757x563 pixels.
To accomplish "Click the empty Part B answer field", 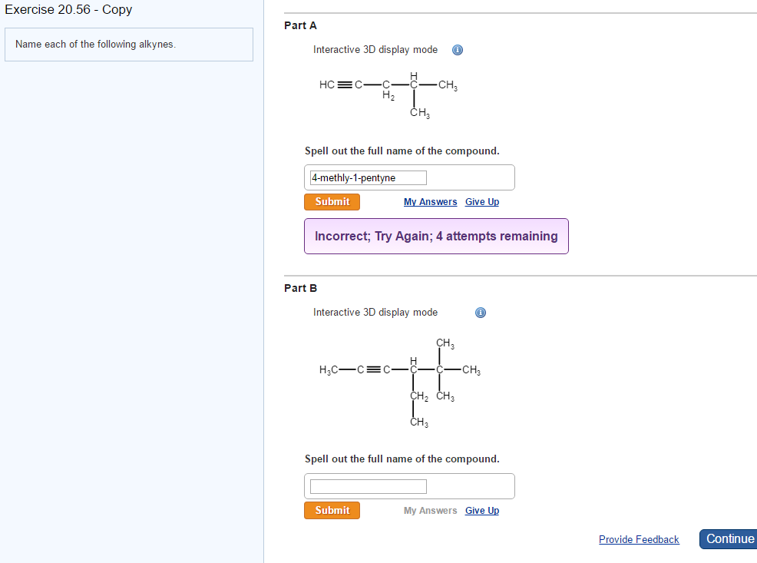I will (x=367, y=485).
